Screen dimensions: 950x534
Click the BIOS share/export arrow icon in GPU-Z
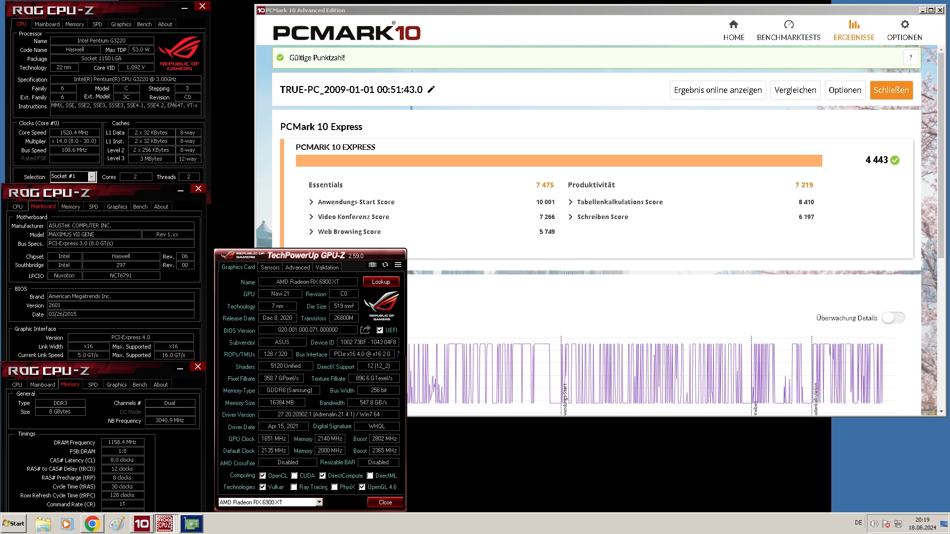tap(365, 330)
